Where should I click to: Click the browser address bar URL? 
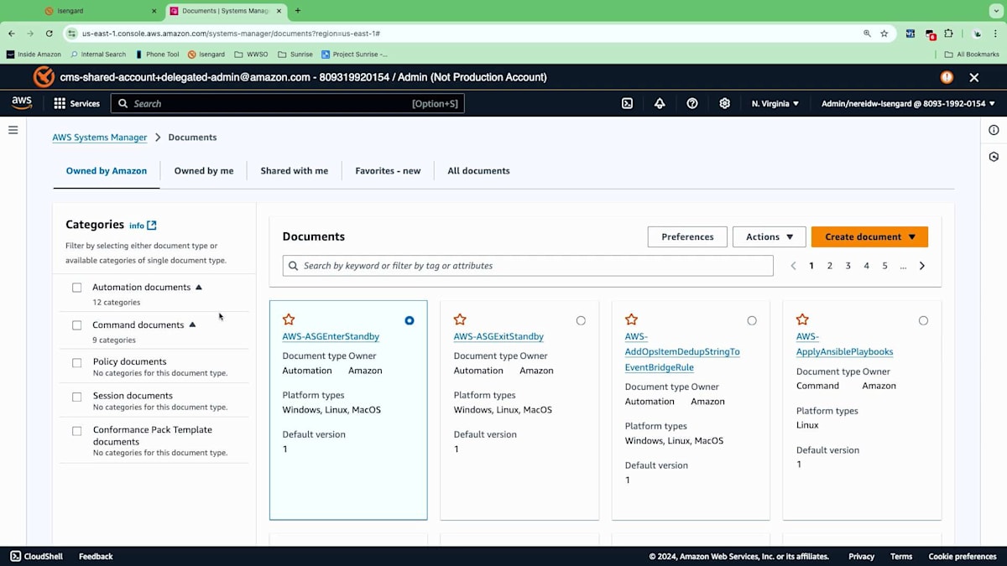point(231,34)
